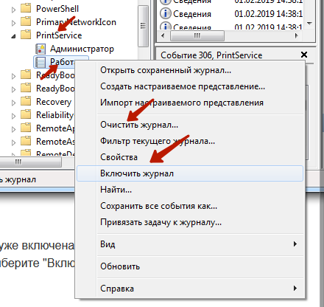The image size is (324, 307).
Task: Click the RemoteAs folder icon
Action: point(26,141)
